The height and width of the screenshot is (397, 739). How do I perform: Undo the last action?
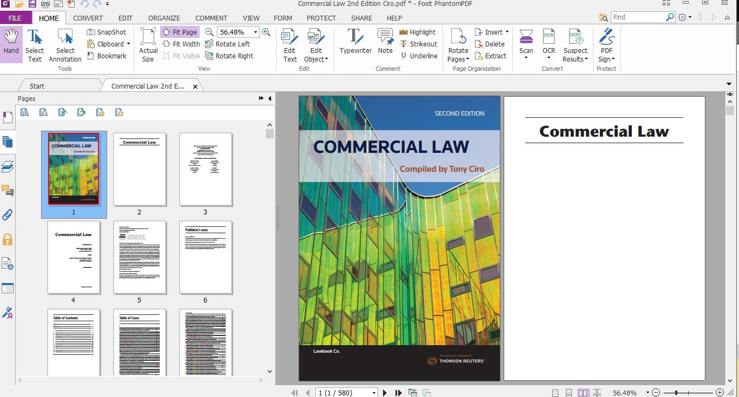pyautogui.click(x=84, y=4)
